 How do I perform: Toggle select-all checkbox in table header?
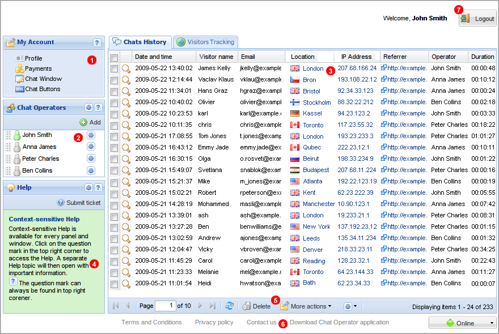(x=114, y=58)
